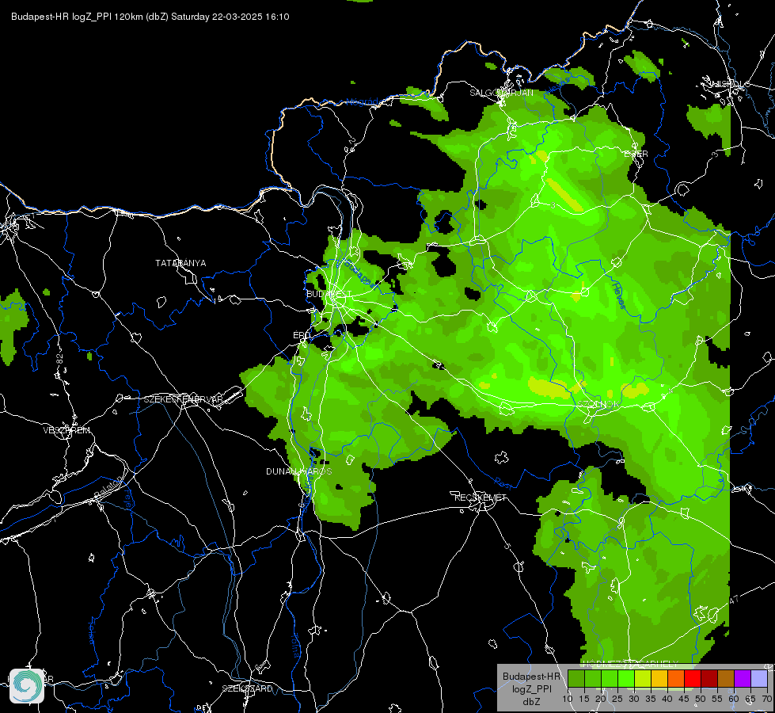Select the 30-35 dBZ yellow-green swatch

(x=643, y=678)
